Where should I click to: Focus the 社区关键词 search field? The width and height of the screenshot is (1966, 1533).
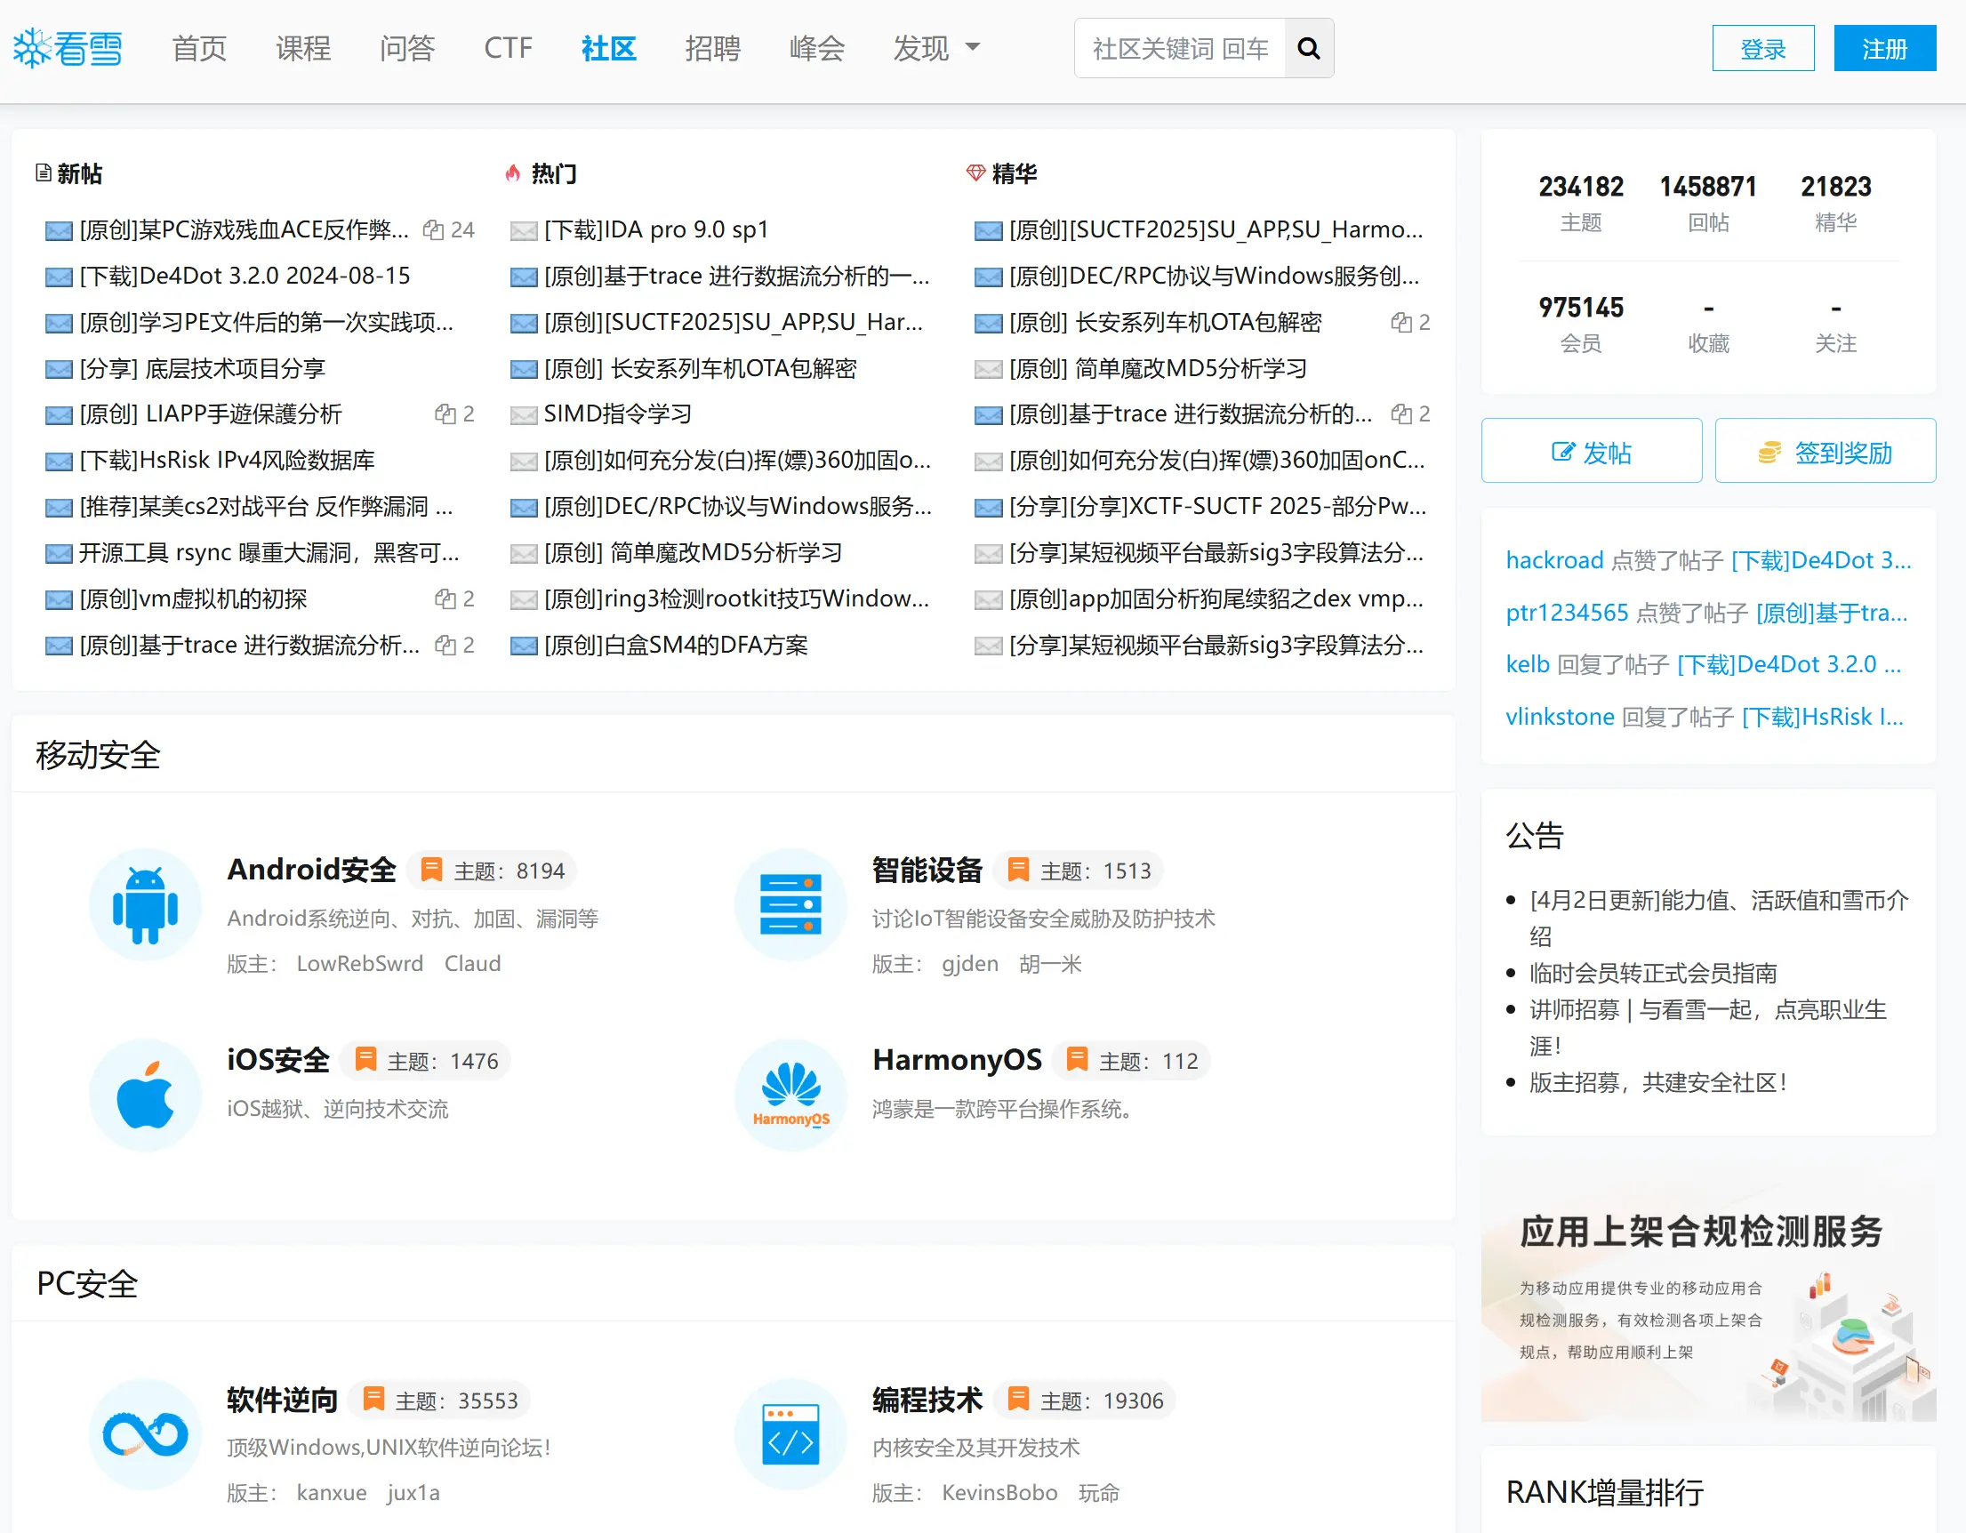[1179, 49]
